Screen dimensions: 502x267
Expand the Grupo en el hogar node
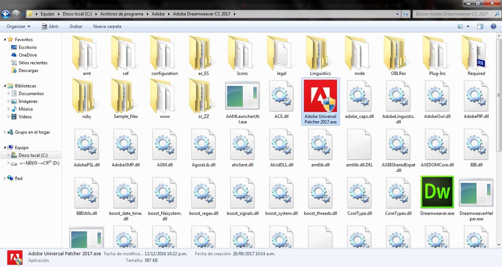[x=4, y=132]
